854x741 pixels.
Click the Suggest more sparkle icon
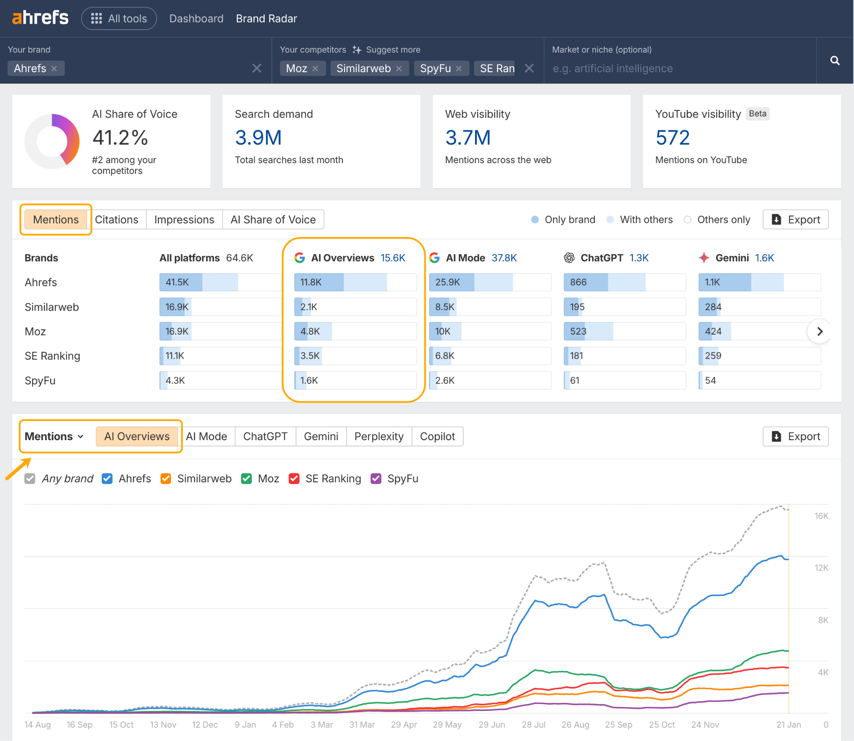[x=357, y=50]
